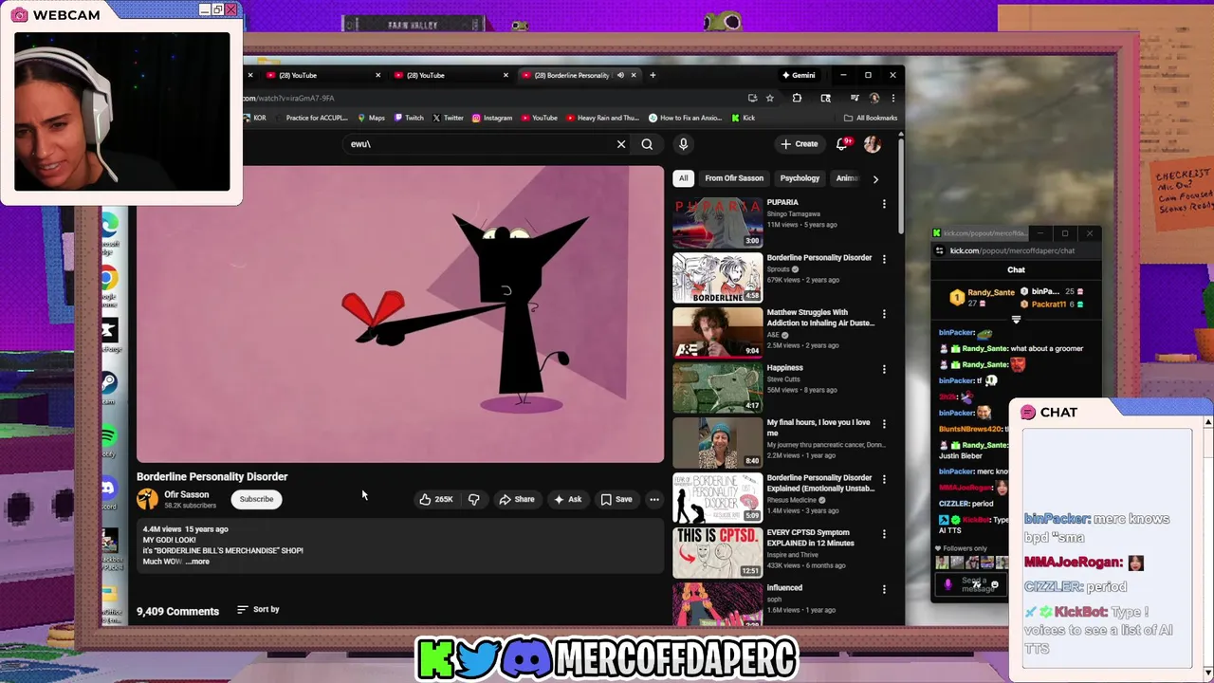This screenshot has height=683, width=1214.
Task: Open Ofir Sasson channel avatar
Action: click(x=148, y=499)
